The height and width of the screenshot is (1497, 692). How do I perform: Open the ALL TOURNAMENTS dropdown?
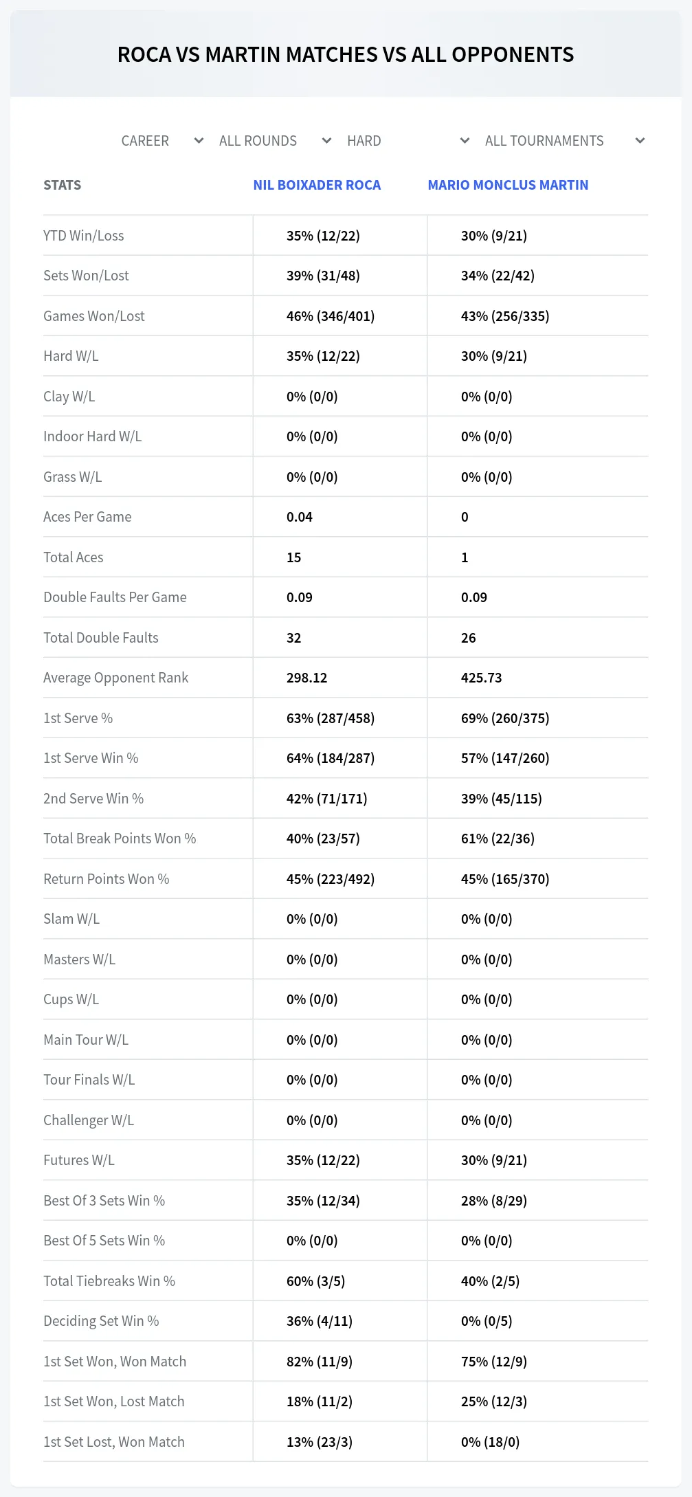563,141
